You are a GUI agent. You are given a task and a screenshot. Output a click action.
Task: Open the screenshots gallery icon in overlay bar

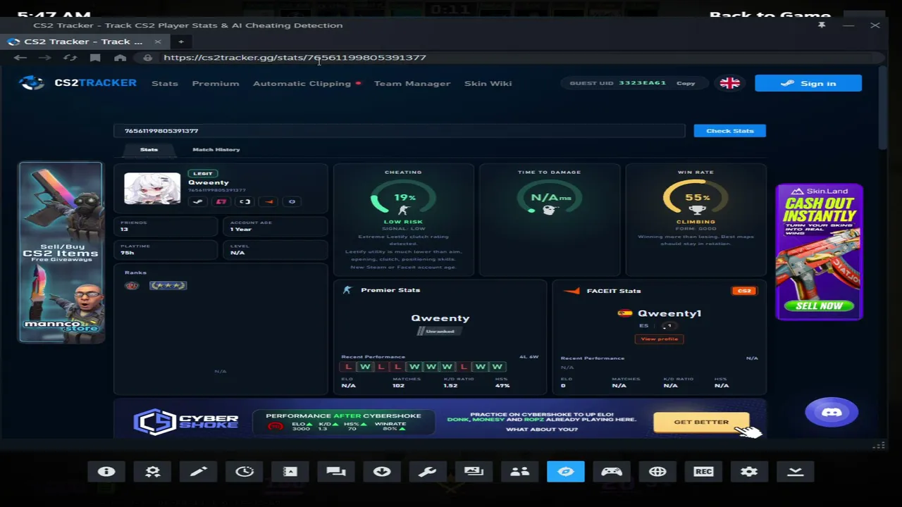click(x=474, y=472)
